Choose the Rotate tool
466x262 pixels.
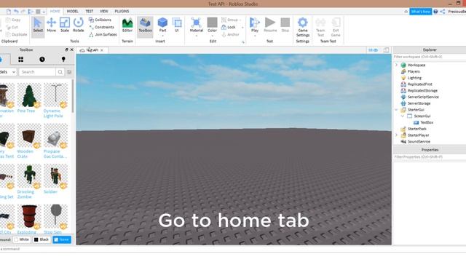tap(78, 25)
